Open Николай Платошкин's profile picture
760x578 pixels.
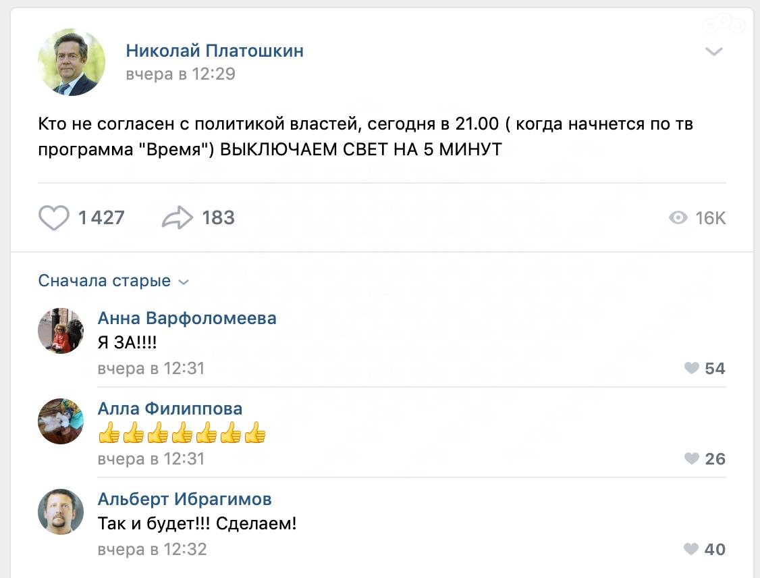click(x=71, y=62)
